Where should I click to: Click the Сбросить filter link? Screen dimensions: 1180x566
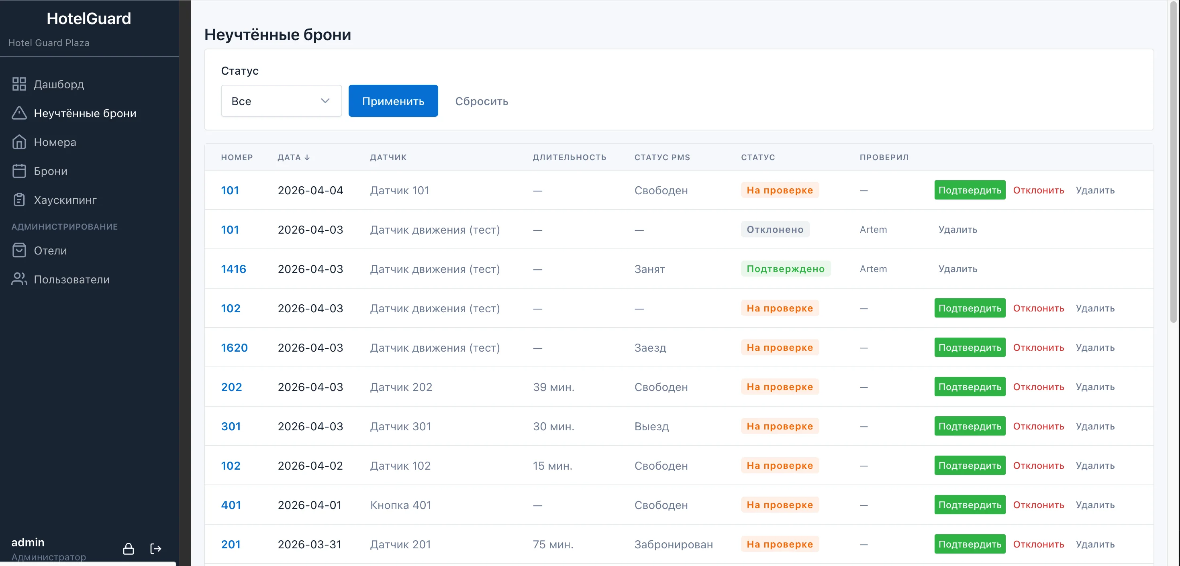[481, 101]
